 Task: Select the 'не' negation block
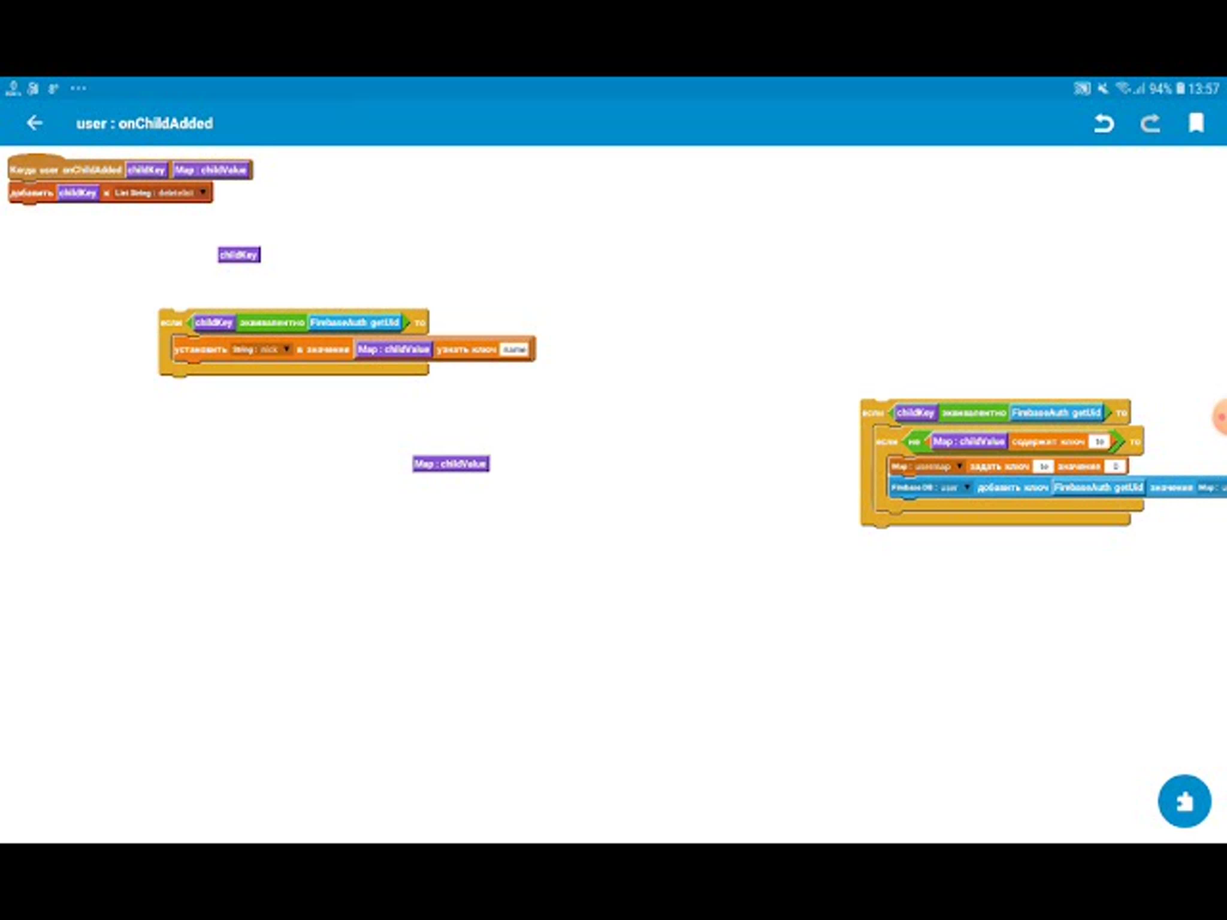914,442
